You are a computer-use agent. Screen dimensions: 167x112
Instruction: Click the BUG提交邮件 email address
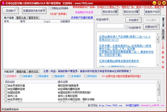(x=153, y=105)
